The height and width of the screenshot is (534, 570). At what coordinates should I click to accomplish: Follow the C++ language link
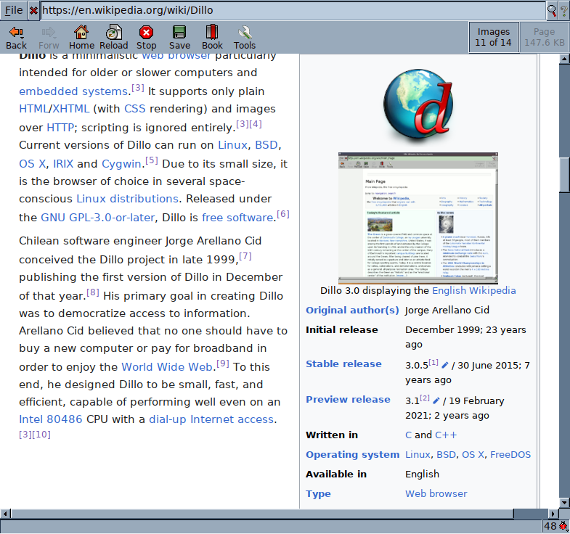tap(446, 435)
